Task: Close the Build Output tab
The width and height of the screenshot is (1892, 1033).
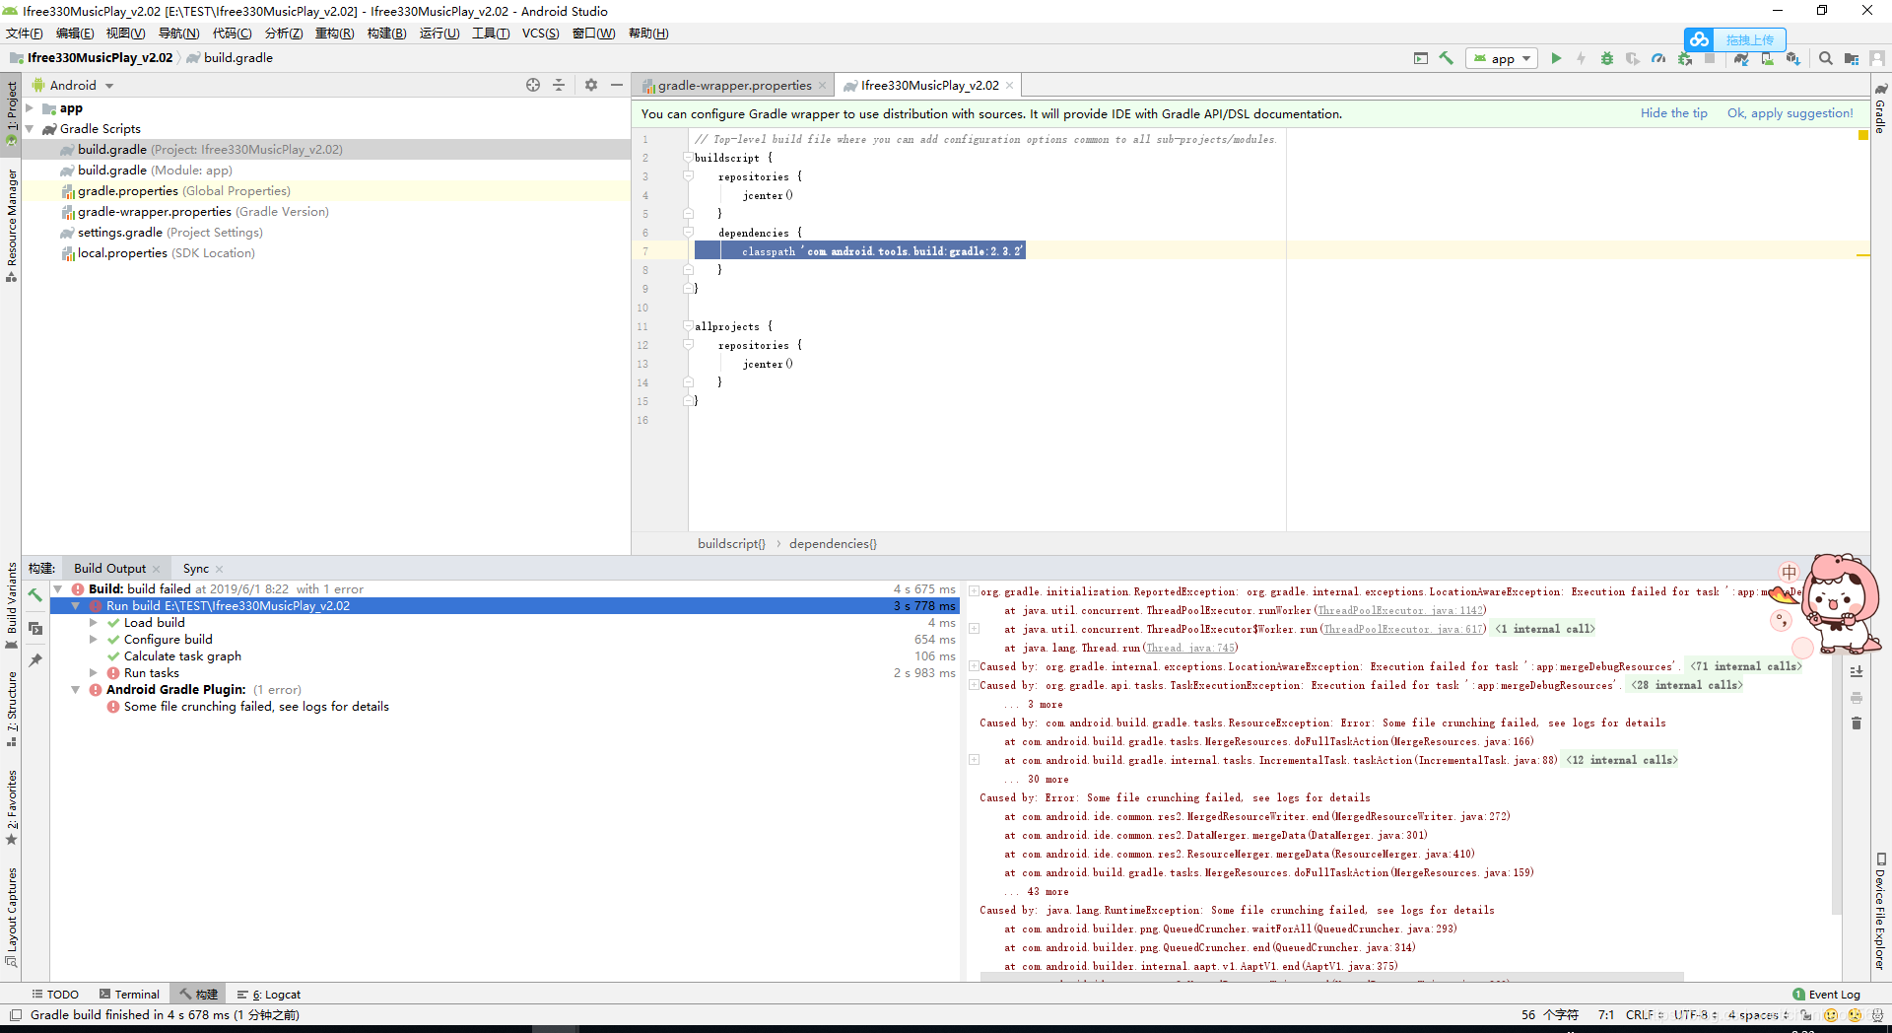Action: tap(156, 569)
